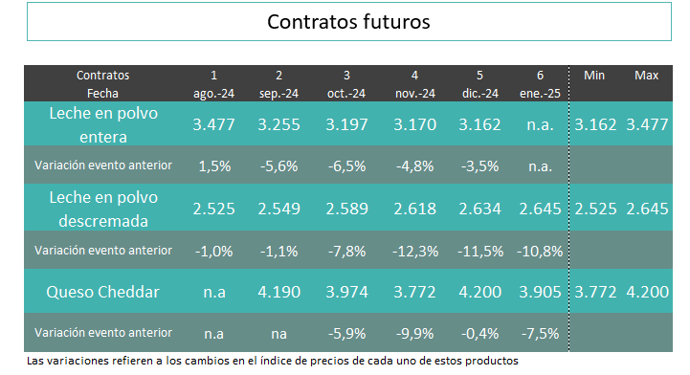
Task: Click the 4.200 value in Max column
Action: (x=647, y=292)
